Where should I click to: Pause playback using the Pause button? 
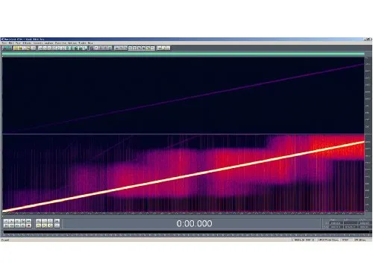(17, 221)
